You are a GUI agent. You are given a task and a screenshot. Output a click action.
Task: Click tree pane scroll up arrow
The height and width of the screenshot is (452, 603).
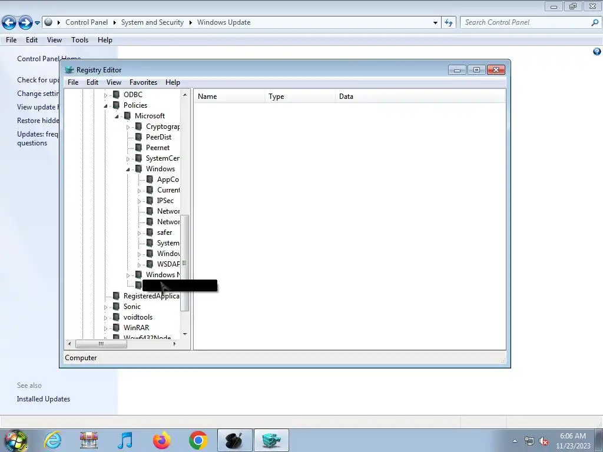click(x=185, y=95)
